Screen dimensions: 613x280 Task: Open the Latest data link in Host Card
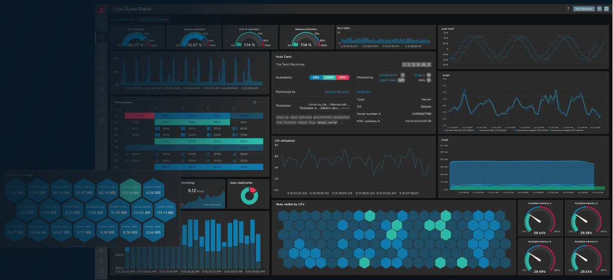[387, 80]
